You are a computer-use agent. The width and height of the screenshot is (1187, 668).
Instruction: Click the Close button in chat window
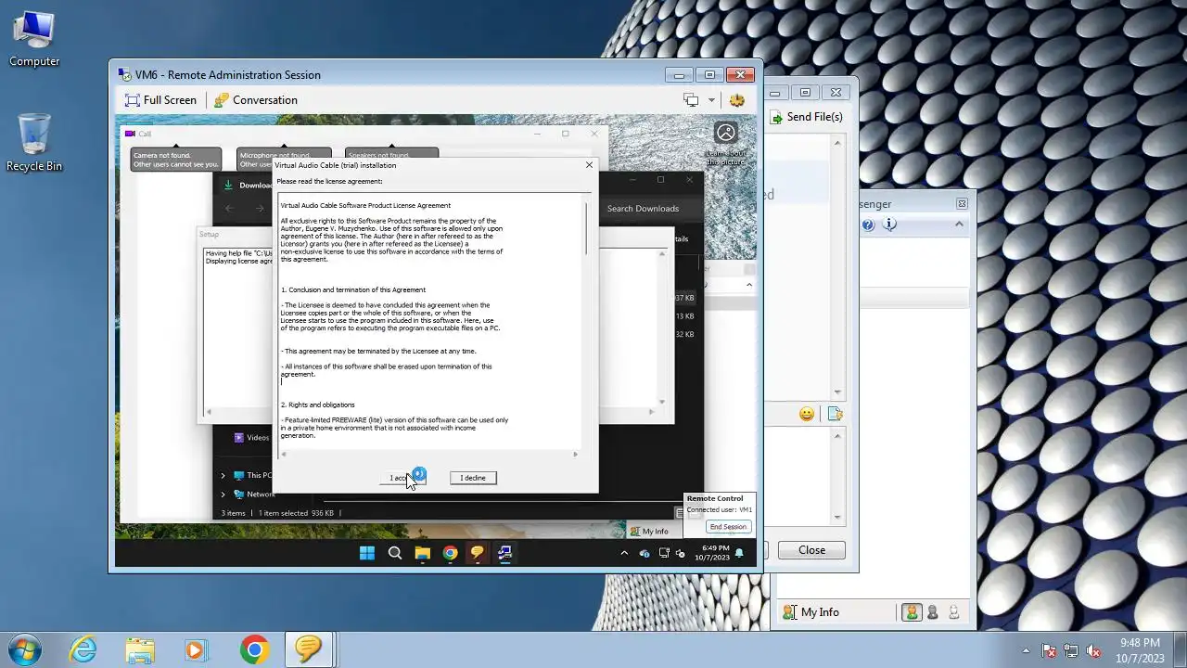coord(811,550)
